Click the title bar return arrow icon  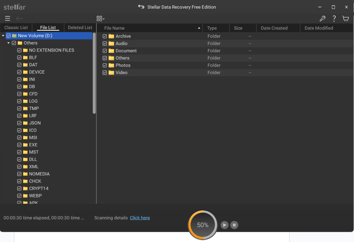[x=141, y=7]
